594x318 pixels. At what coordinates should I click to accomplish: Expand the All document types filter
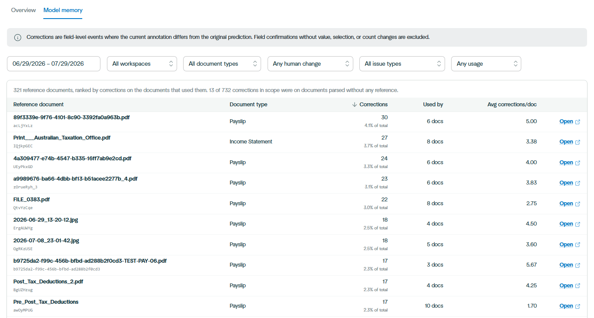[222, 64]
